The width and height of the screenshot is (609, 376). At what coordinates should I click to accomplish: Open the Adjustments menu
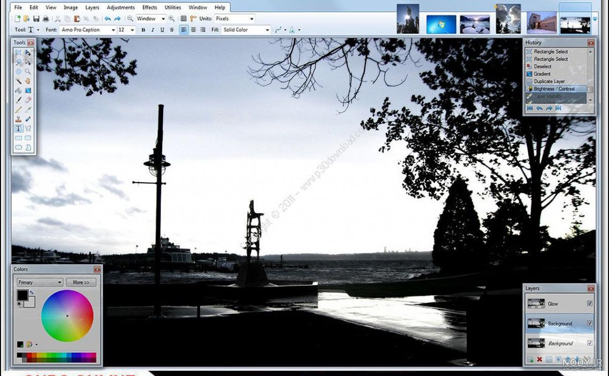point(121,7)
